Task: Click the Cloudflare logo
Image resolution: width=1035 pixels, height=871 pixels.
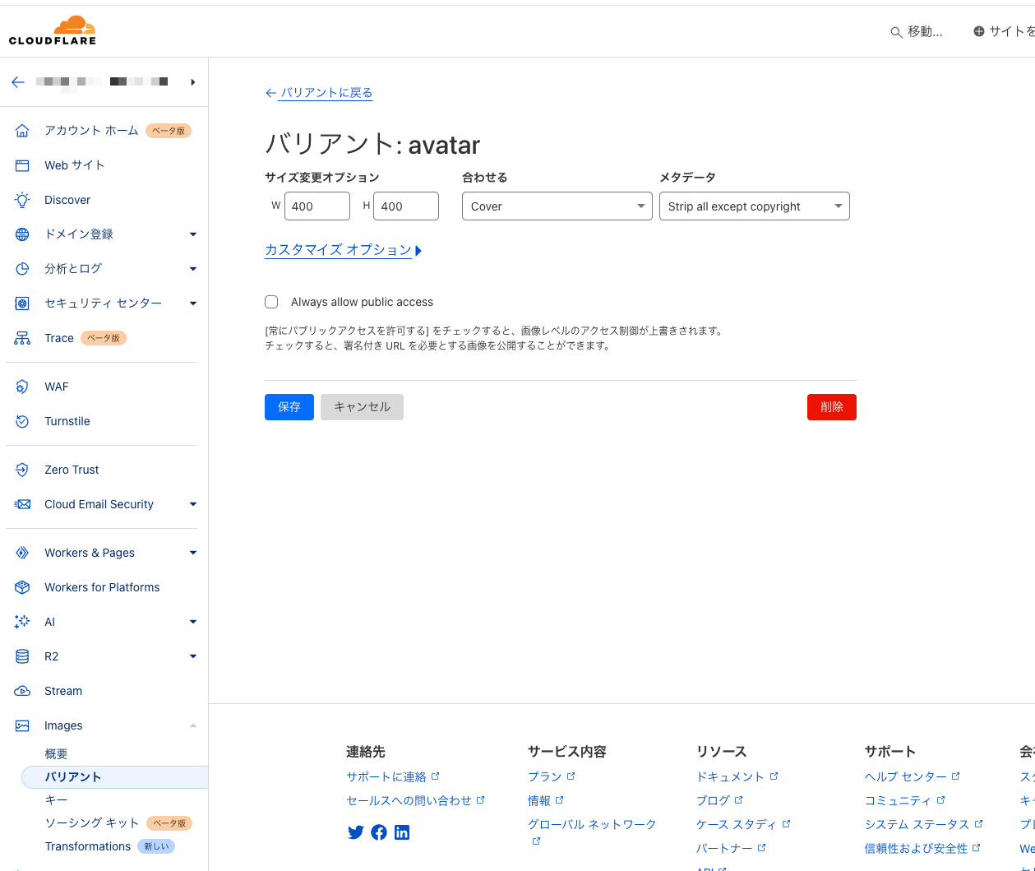Action: (x=53, y=30)
